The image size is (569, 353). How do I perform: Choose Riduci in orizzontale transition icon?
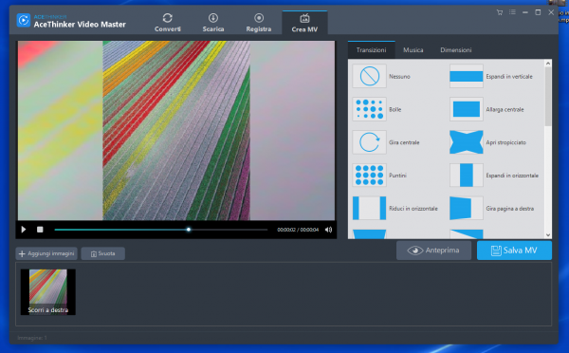click(x=369, y=209)
